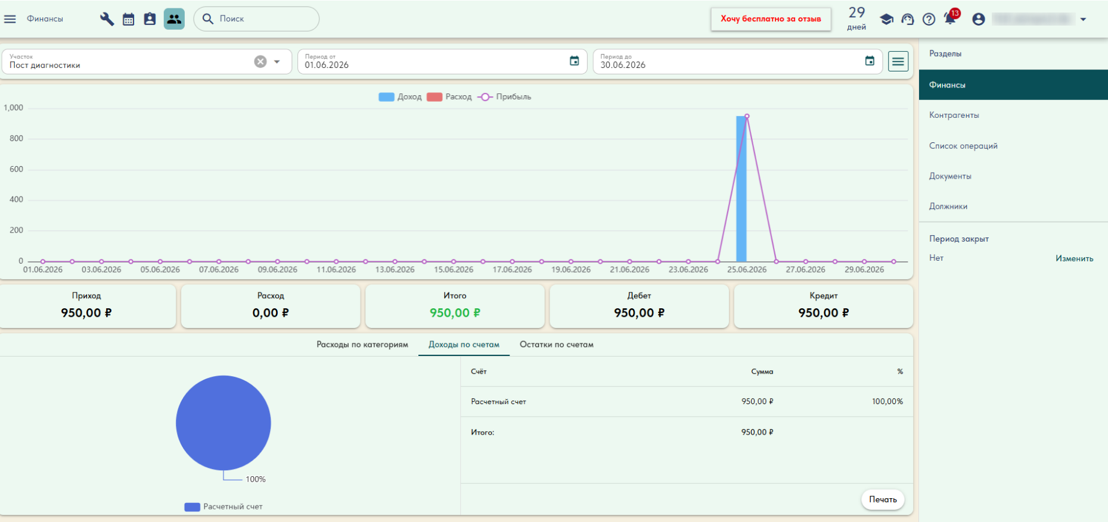The image size is (1108, 522).
Task: Click the Расход 0,00 ₽ card
Action: point(271,306)
